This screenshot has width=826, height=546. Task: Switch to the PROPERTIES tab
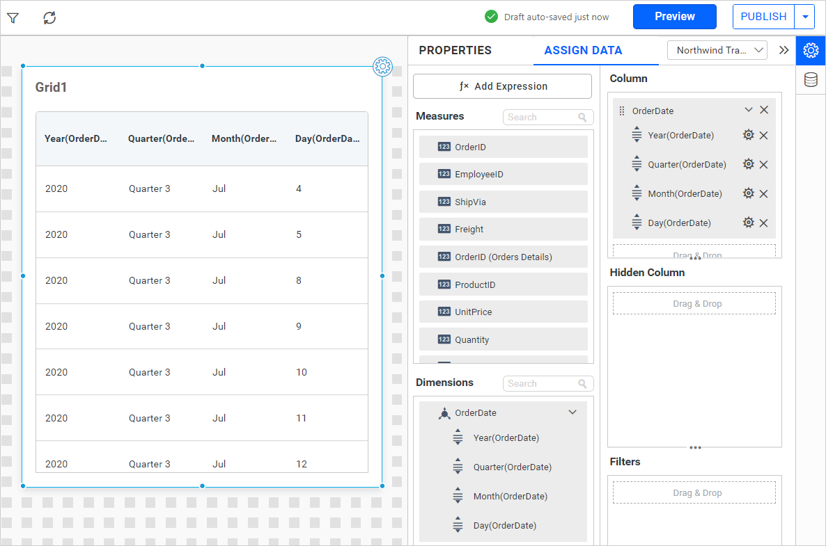[455, 50]
